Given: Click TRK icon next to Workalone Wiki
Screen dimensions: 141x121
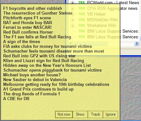Looking at the screenshot, I should click(82, 25).
